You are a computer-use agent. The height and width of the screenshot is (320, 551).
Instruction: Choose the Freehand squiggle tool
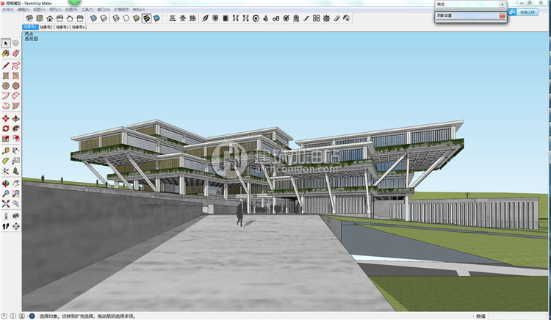[x=16, y=65]
